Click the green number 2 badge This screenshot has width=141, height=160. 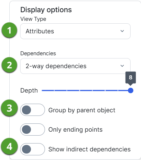pyautogui.click(x=9, y=65)
